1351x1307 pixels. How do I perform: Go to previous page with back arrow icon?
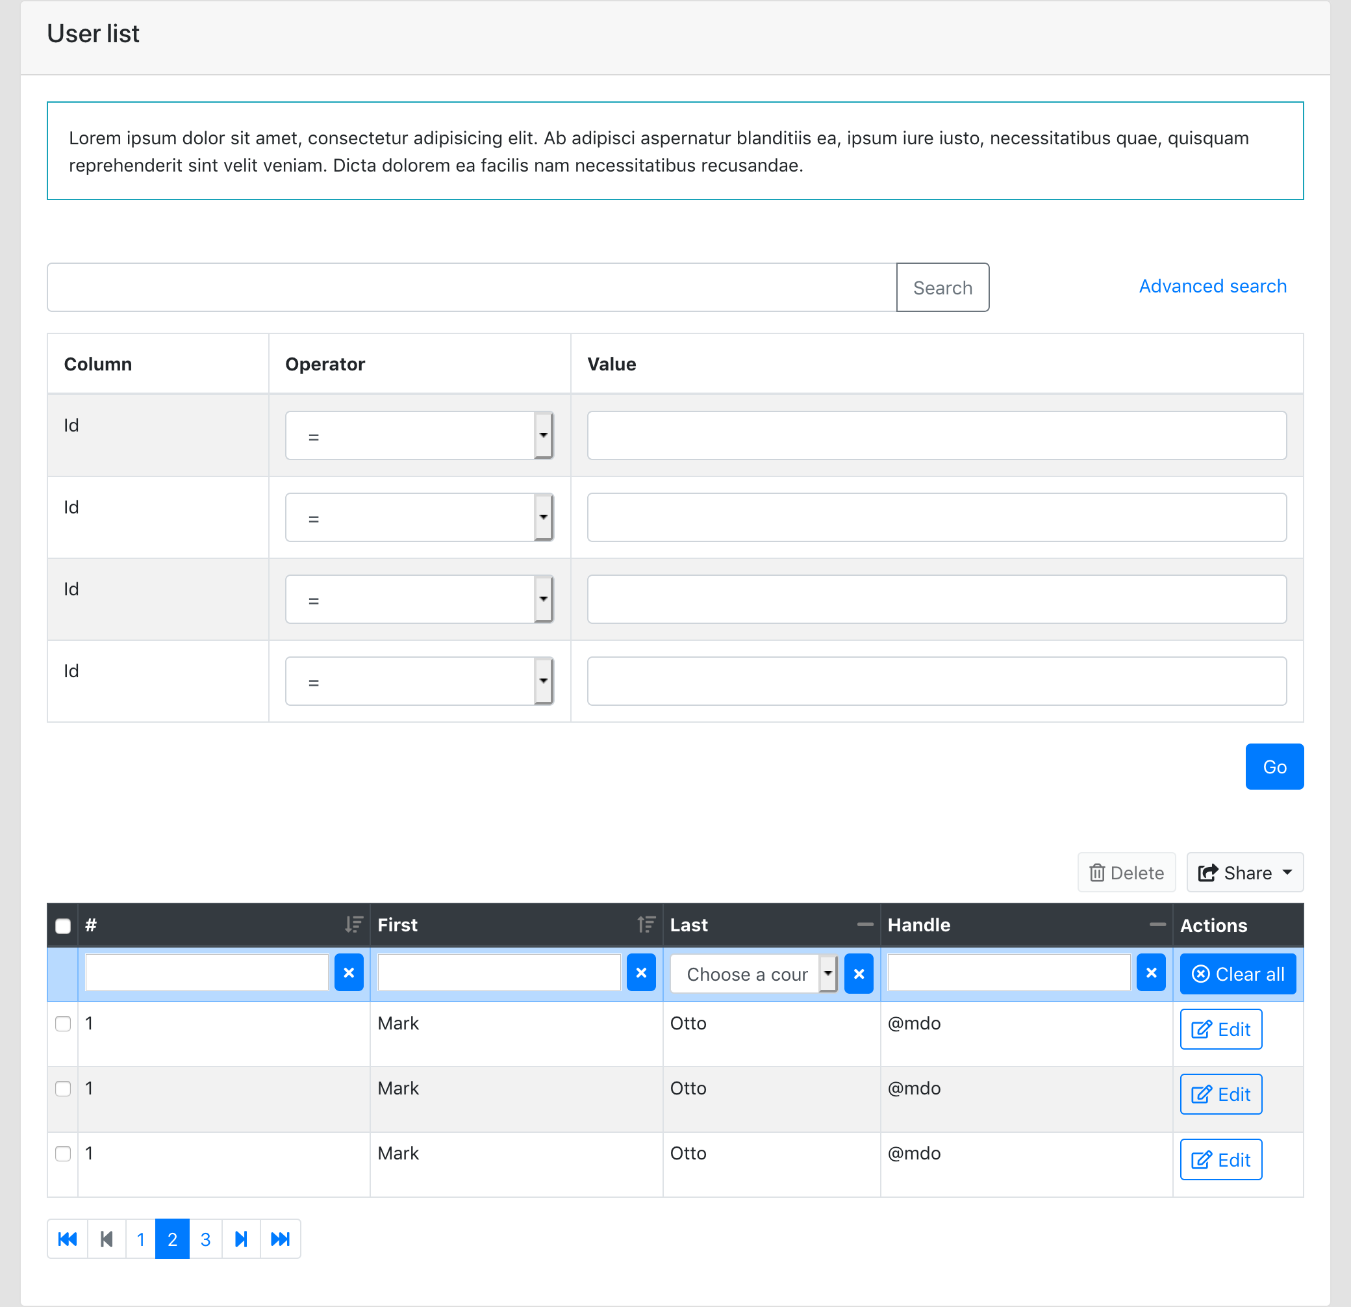point(106,1239)
